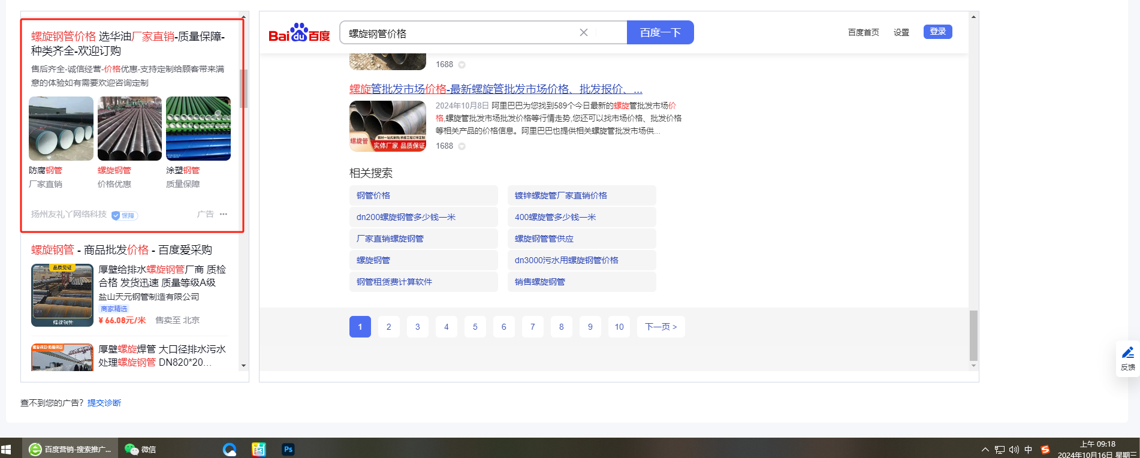The image size is (1140, 458).
Task: Click the 提交诊断 link
Action: 104,403
